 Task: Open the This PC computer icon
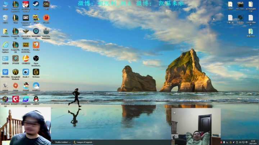point(5,4)
